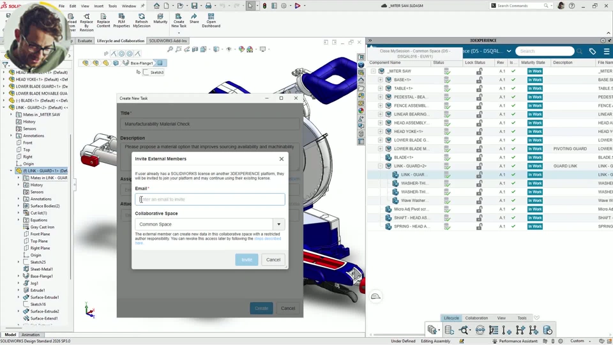
Task: Pin the 3DEXPERIENCE task pane
Action: (609, 41)
